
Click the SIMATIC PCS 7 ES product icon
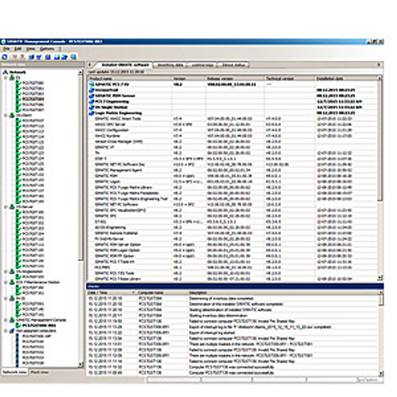(91, 84)
